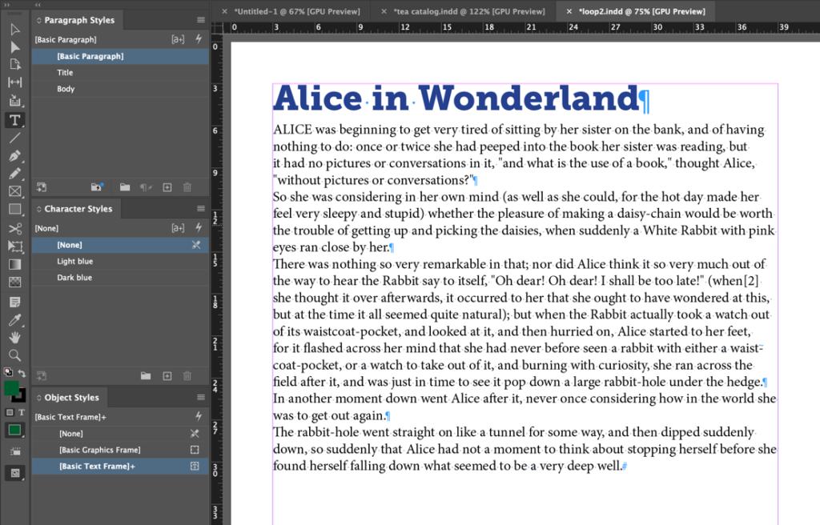Select the Hand tool
820x525 pixels.
(x=14, y=338)
